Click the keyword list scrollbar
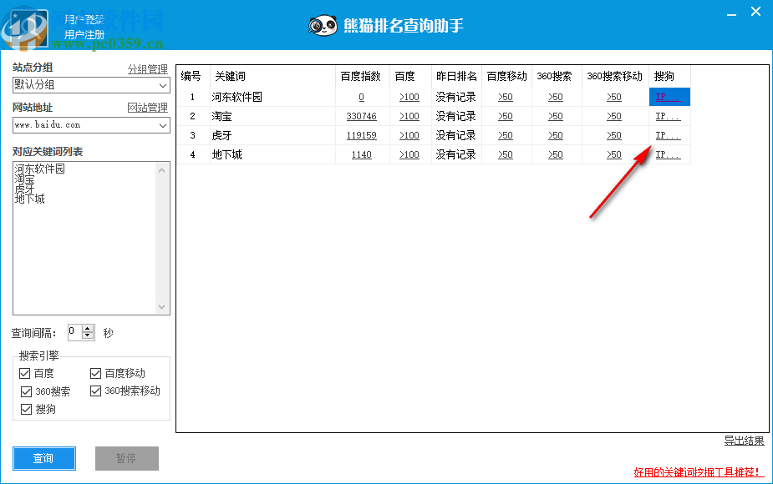The width and height of the screenshot is (773, 484). point(160,238)
